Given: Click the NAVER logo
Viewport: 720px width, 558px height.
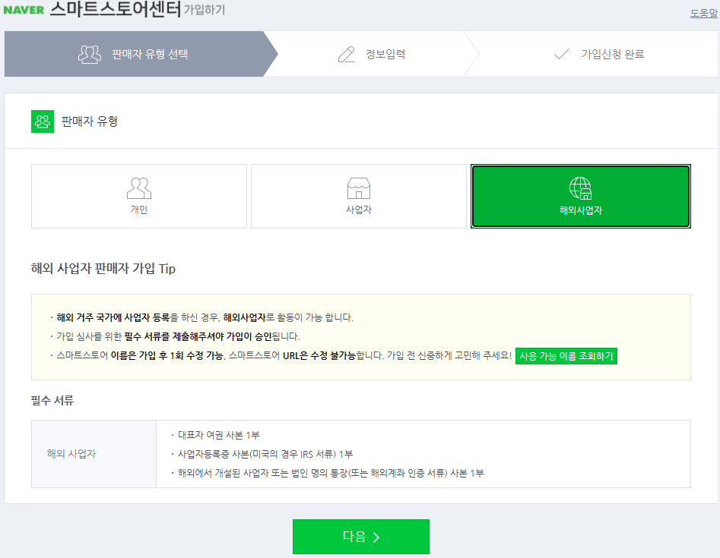Looking at the screenshot, I should pos(24,10).
